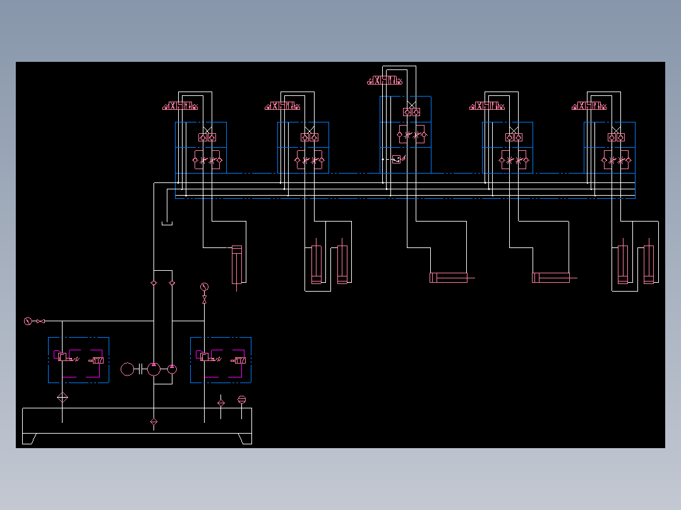Pick the pilot check valve pair in the fourth module
The height and width of the screenshot is (510, 681).
click(514, 137)
